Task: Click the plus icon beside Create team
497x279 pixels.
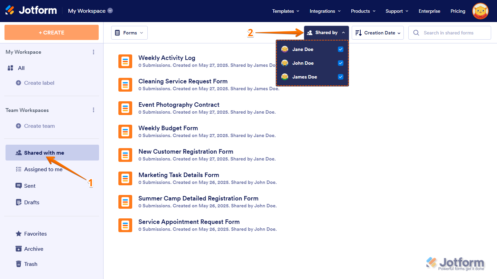Action: tap(18, 126)
